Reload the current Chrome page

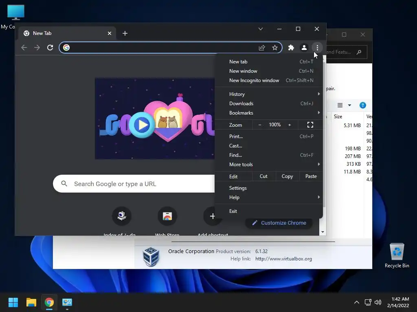point(50,48)
